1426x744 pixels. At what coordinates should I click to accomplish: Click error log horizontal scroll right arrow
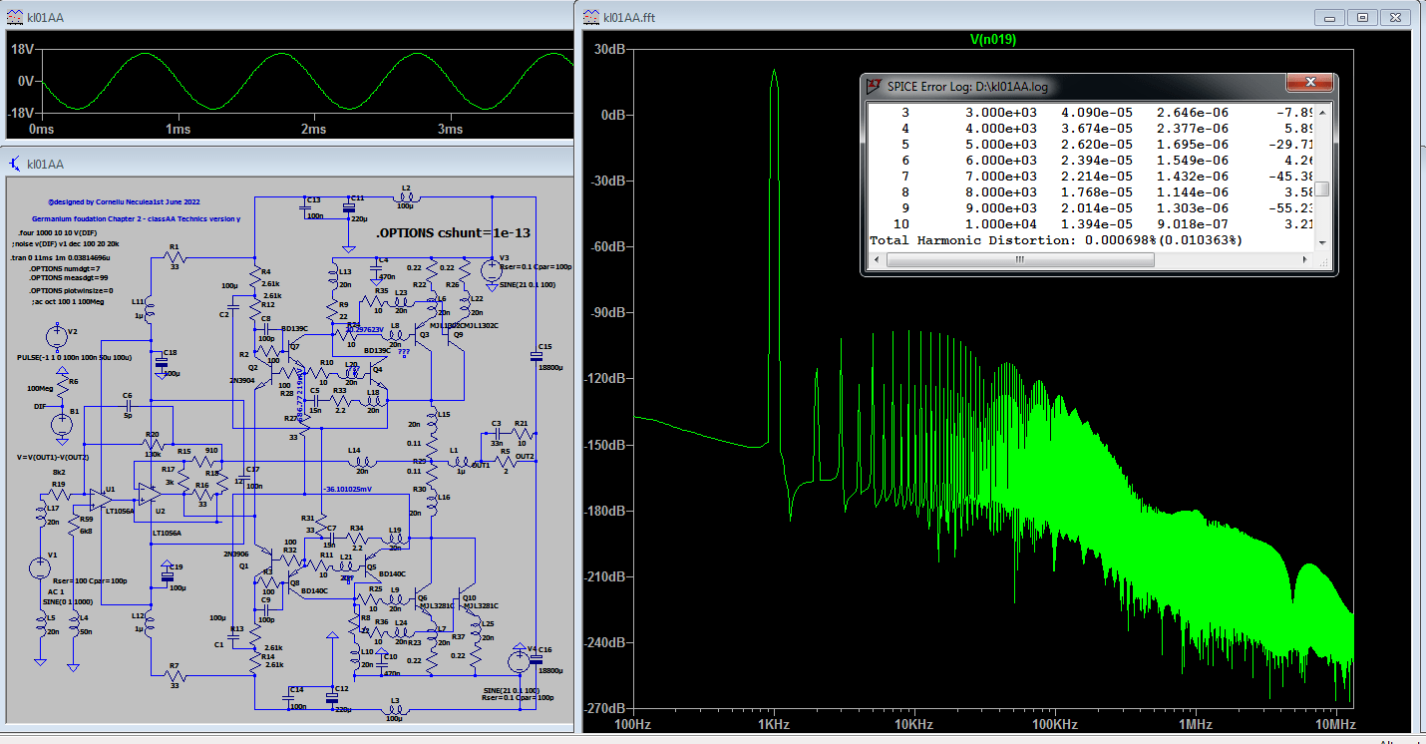[1306, 259]
